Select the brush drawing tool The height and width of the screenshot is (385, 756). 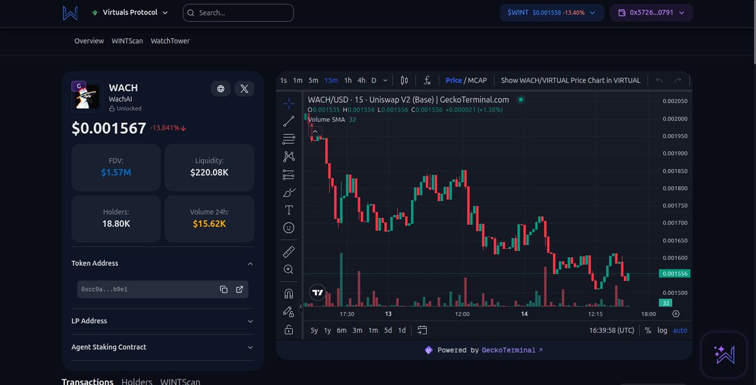coord(289,192)
